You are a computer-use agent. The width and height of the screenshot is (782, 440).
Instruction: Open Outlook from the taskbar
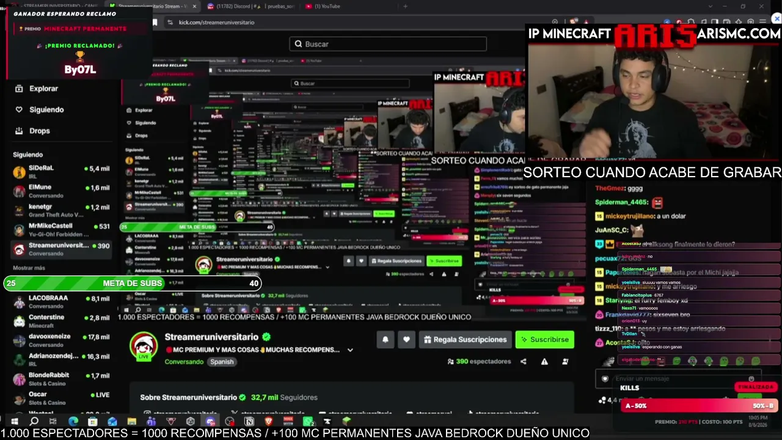click(x=112, y=421)
